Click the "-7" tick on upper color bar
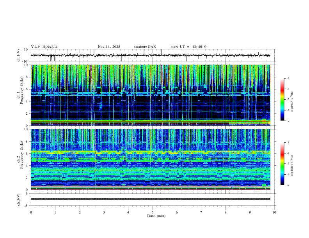Screen dimensions: 309x238 pyautogui.click(x=288, y=121)
